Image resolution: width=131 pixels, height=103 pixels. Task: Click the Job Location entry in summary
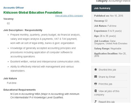(x=111, y=42)
